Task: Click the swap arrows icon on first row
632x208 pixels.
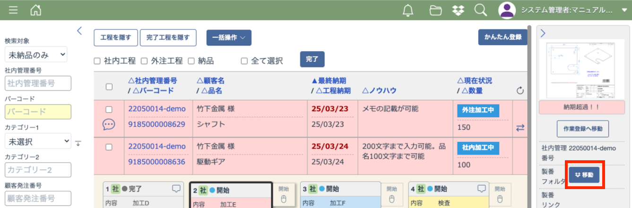Action: click(x=520, y=128)
